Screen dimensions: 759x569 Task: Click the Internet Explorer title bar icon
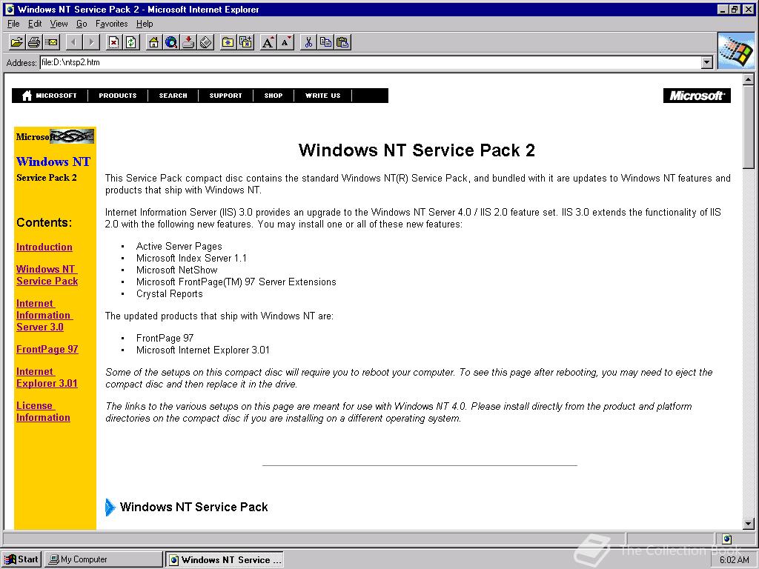click(9, 9)
